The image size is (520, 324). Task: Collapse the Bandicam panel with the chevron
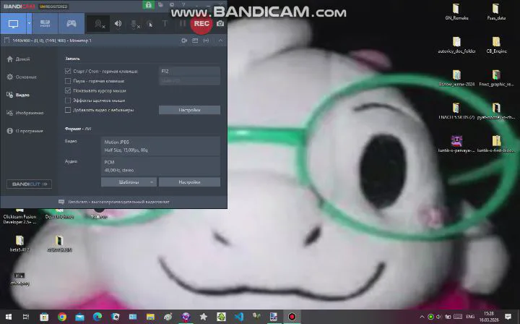click(x=220, y=40)
